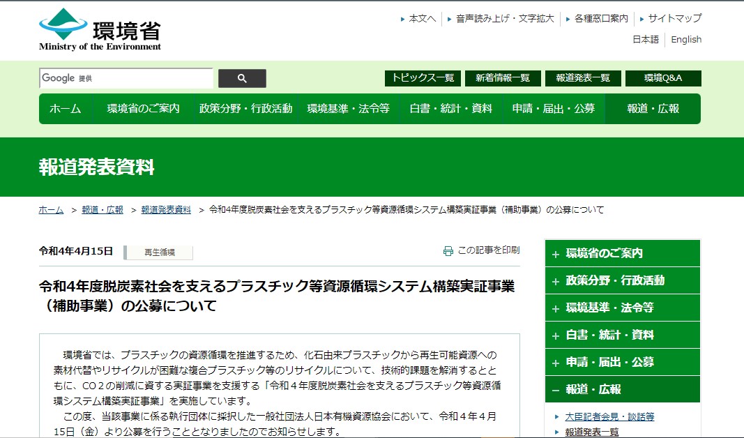Open the ホーム main navigation tab
The image size is (744, 438).
65,109
